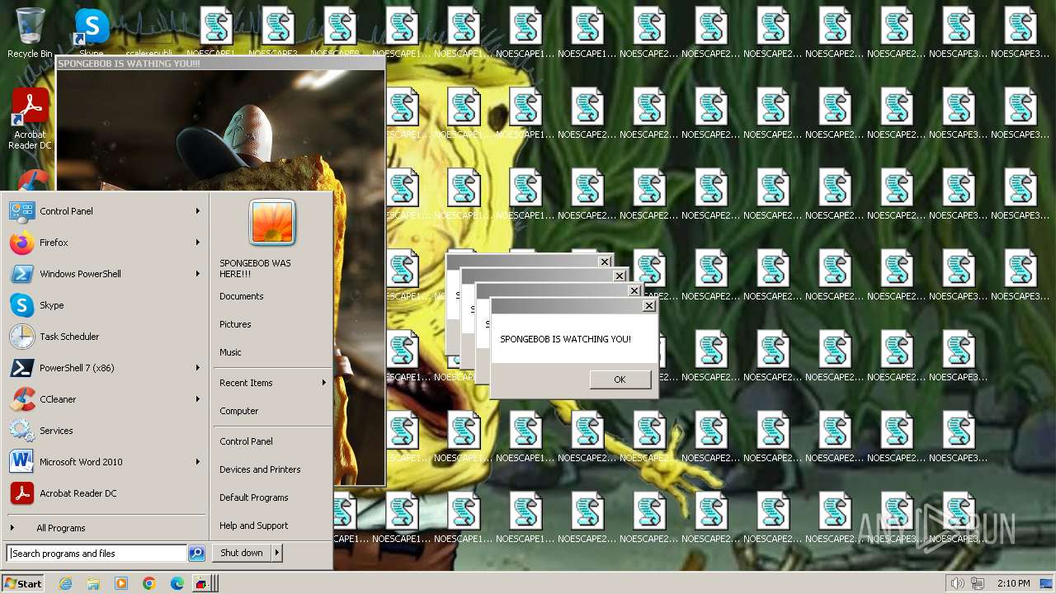Launch Firefox from the Start menu list
Viewport: 1056px width, 594px height.
coord(104,243)
